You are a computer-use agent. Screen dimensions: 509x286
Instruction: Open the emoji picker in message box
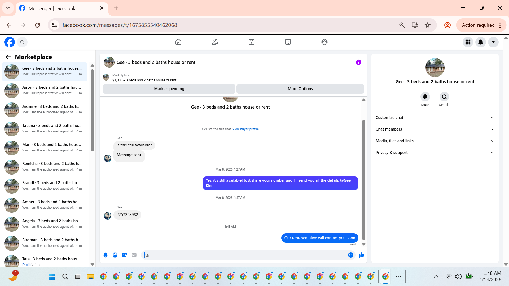pos(350,255)
